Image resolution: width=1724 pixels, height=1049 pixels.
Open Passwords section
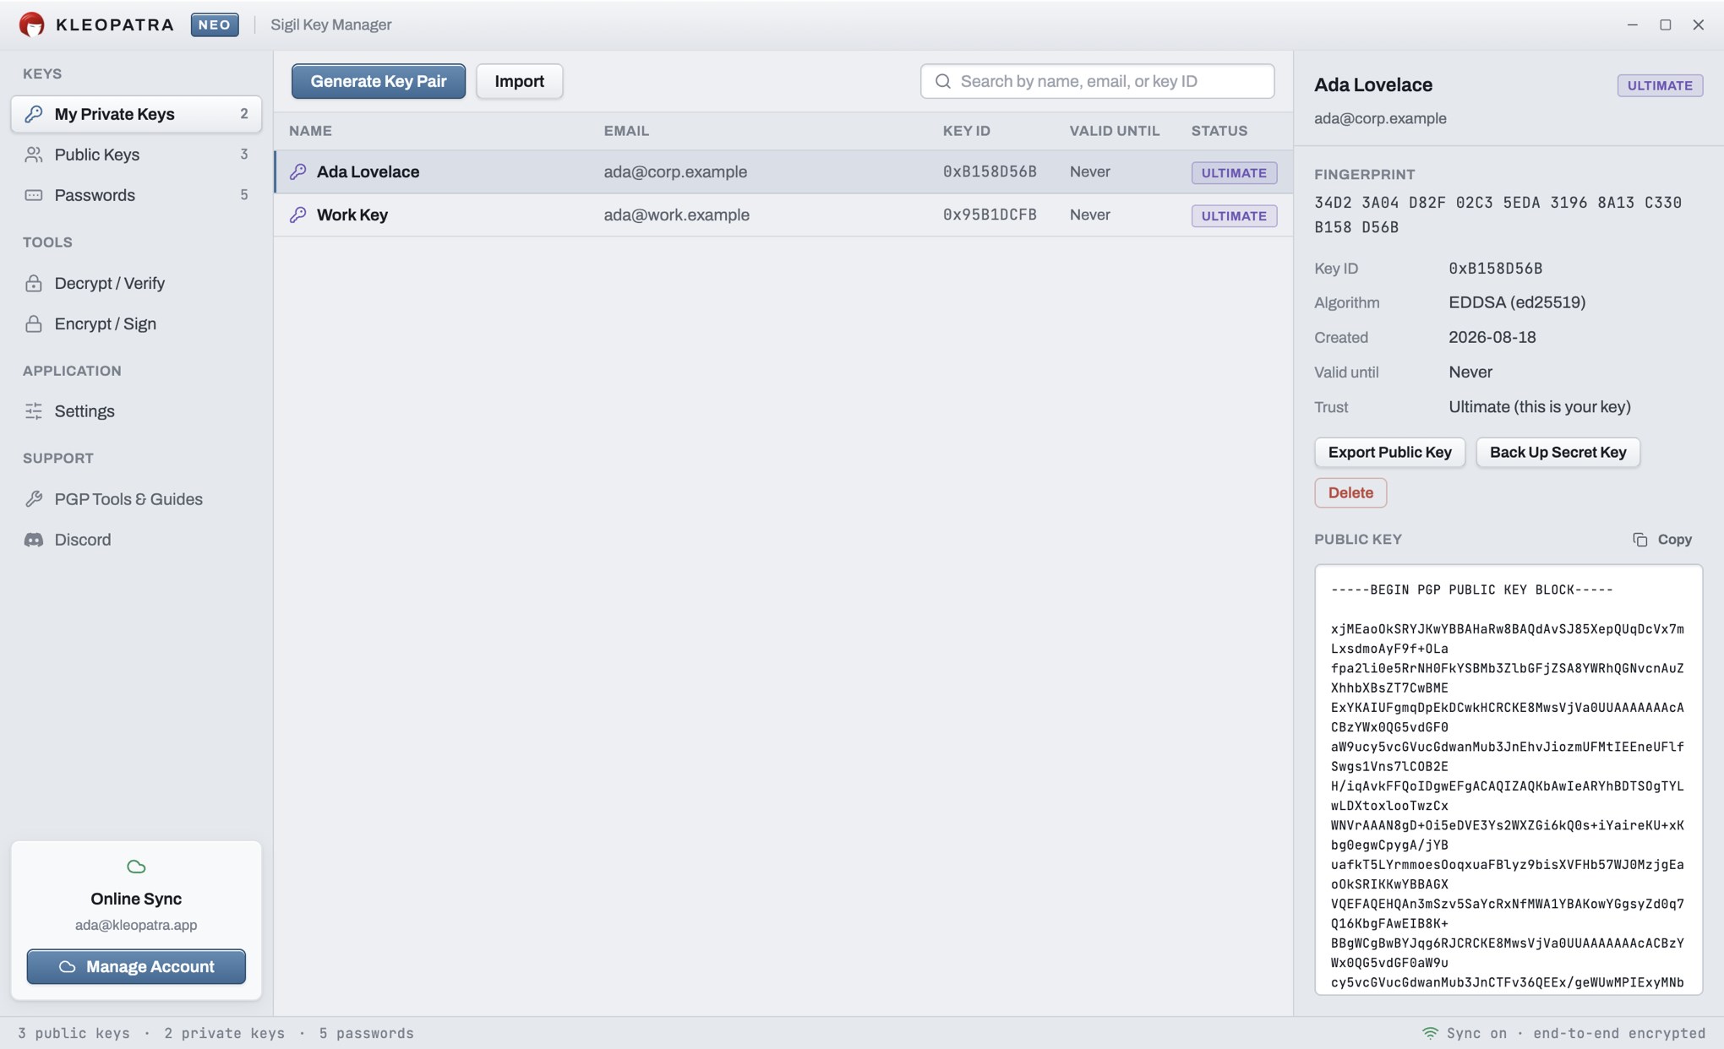pos(136,195)
